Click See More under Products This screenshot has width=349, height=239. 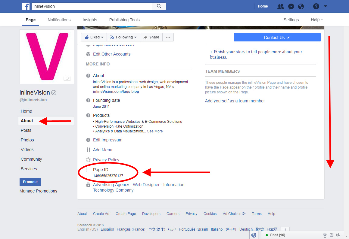click(x=155, y=131)
